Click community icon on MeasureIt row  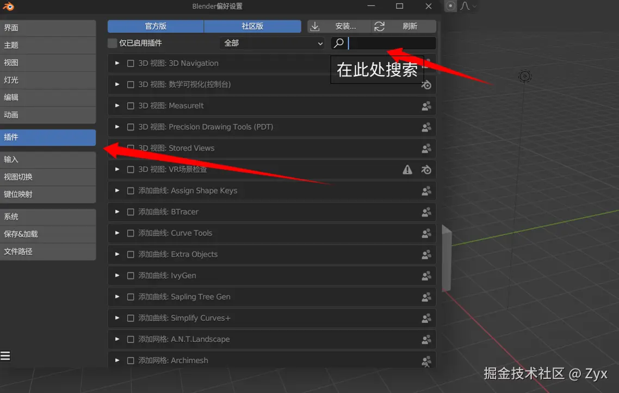426,106
